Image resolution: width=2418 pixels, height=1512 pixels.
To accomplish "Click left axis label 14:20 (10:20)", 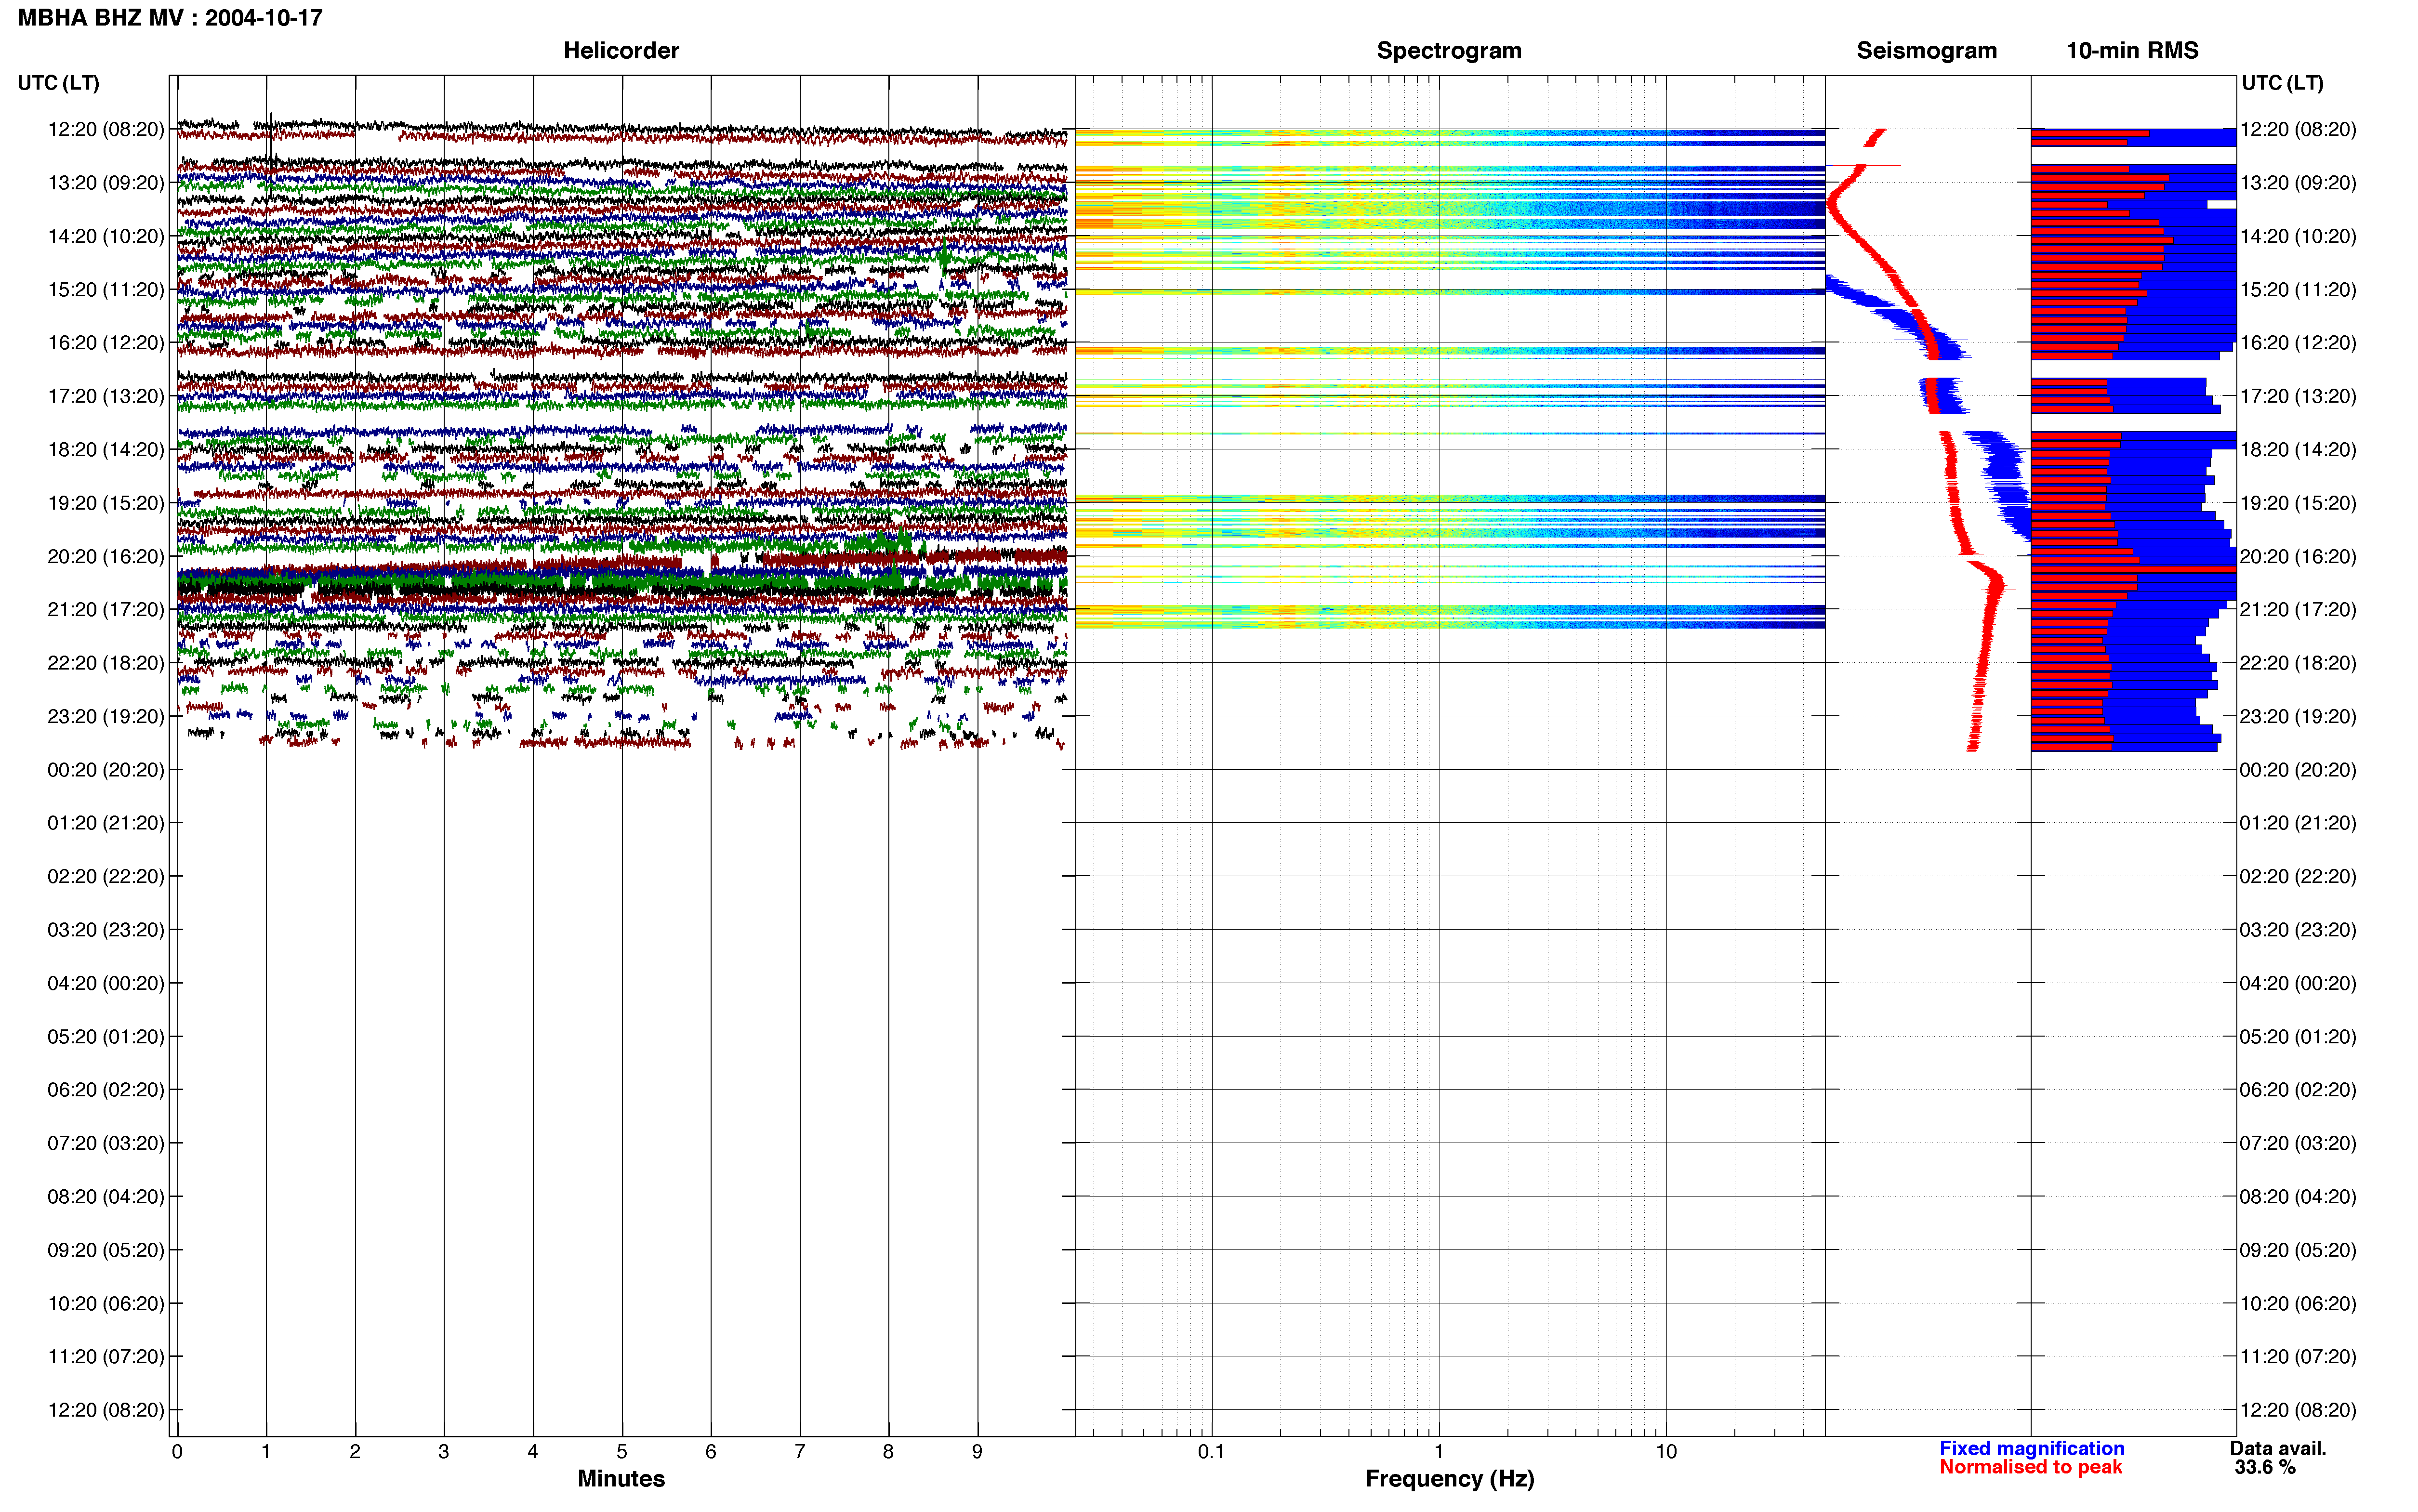I will click(x=106, y=236).
